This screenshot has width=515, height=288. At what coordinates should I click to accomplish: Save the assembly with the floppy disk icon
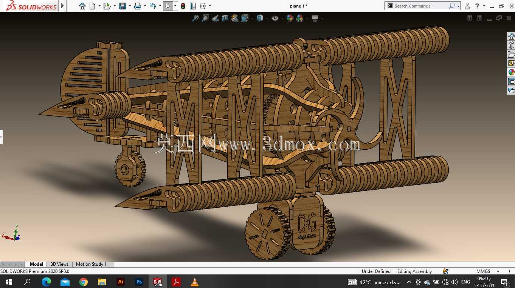coord(122,6)
